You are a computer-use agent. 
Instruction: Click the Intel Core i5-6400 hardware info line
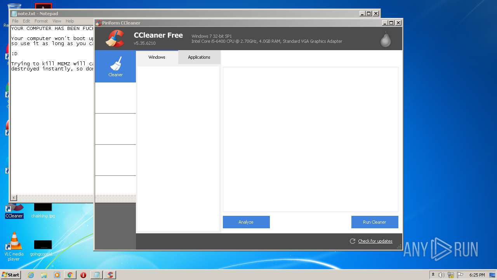click(267, 41)
